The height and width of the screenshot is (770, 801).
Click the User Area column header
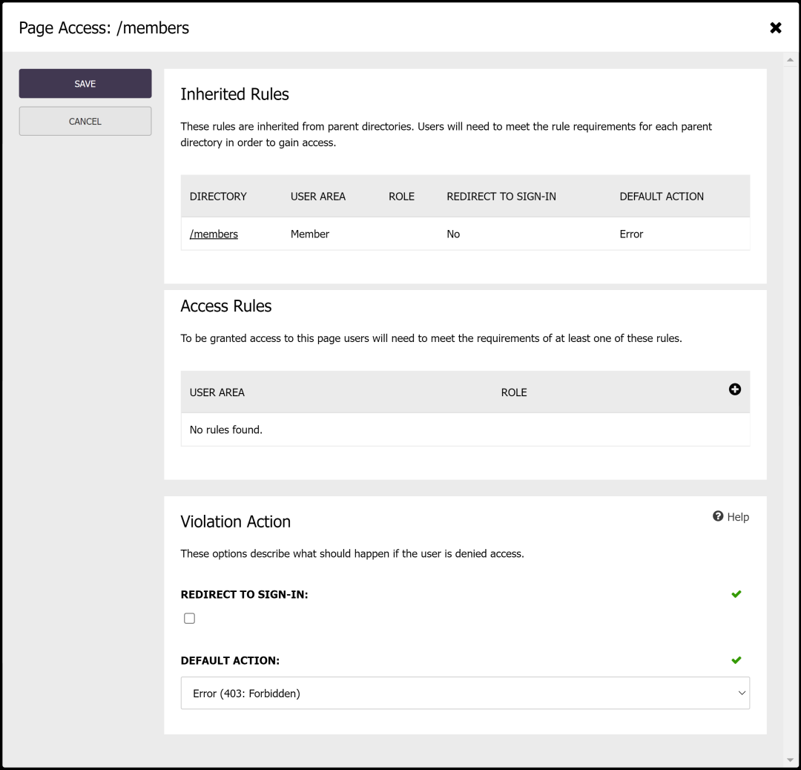point(217,392)
